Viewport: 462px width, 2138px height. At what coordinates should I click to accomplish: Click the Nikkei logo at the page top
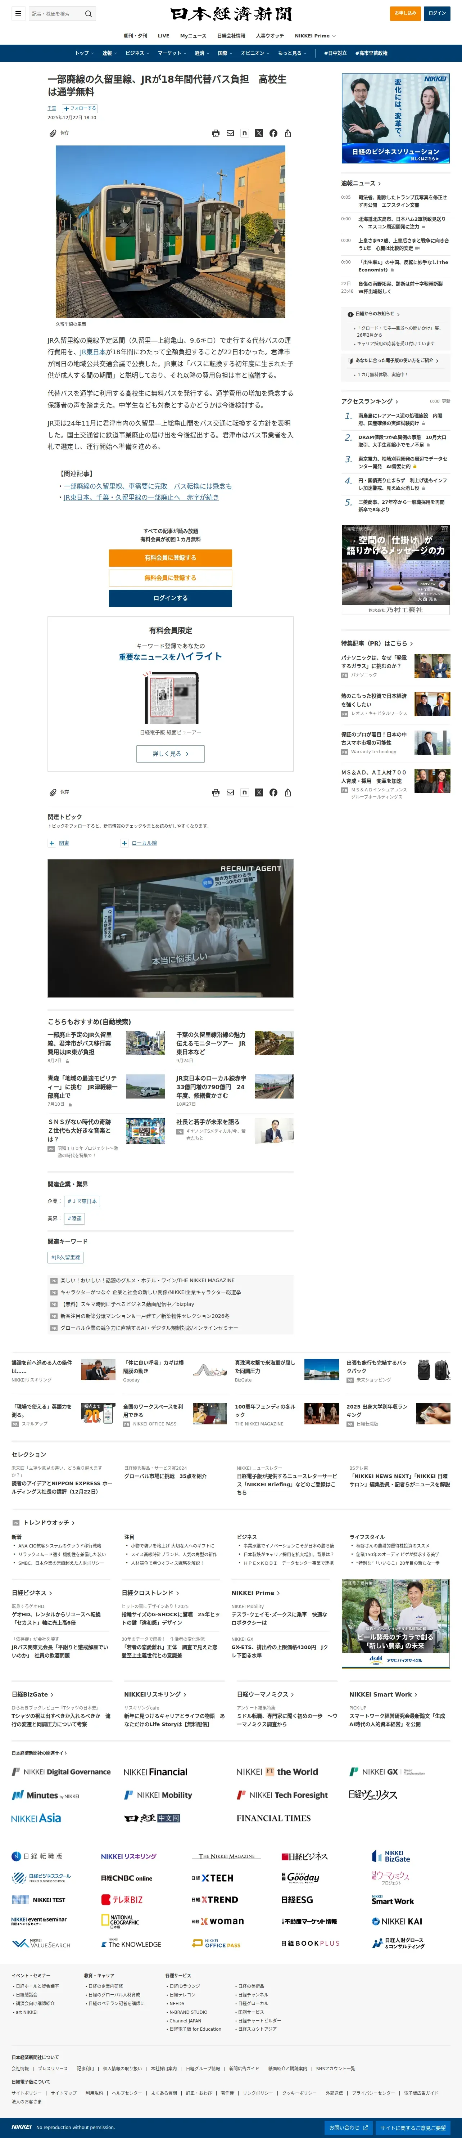[231, 14]
